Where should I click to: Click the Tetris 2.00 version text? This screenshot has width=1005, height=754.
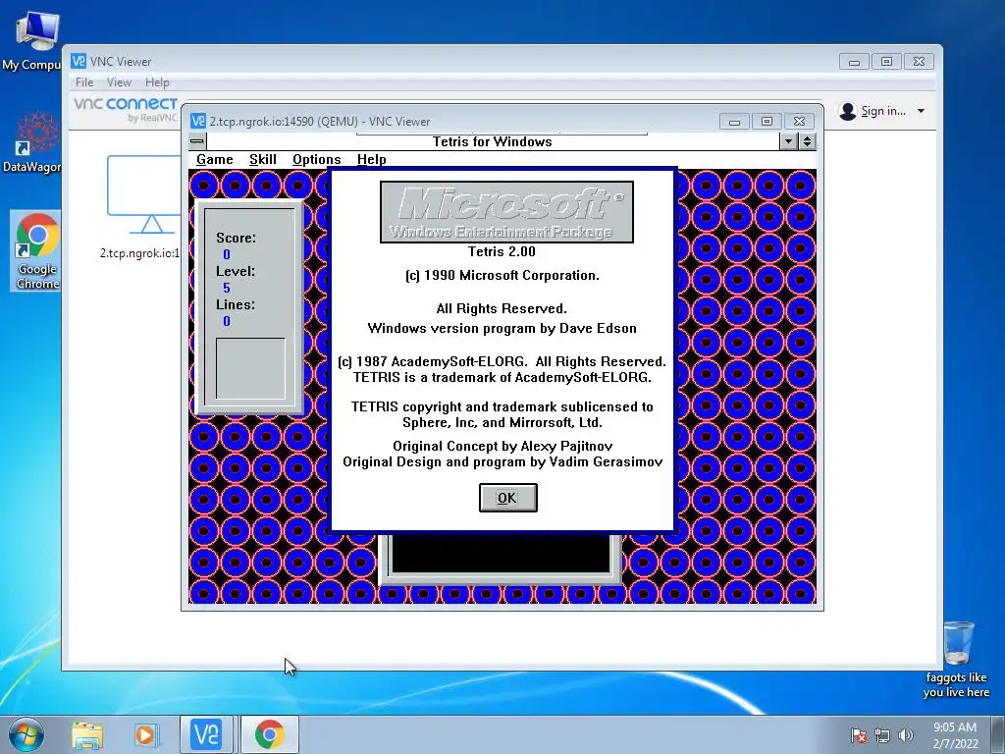(x=502, y=251)
